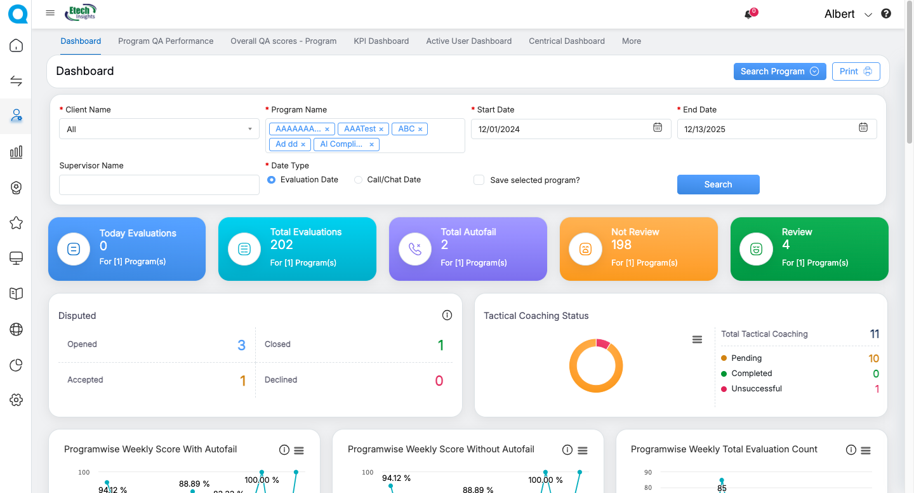
Task: Switch to the KPI Dashboard tab
Action: [381, 41]
